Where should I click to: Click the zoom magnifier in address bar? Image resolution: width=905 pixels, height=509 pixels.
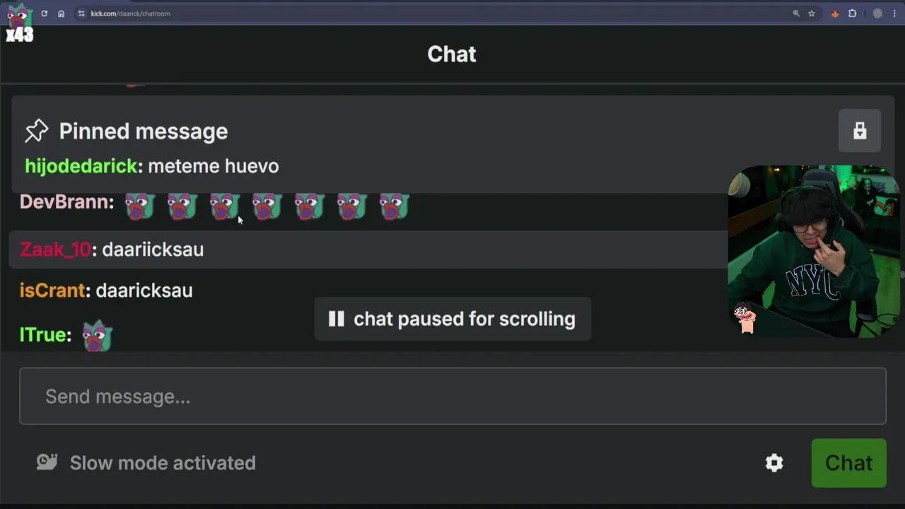[796, 13]
